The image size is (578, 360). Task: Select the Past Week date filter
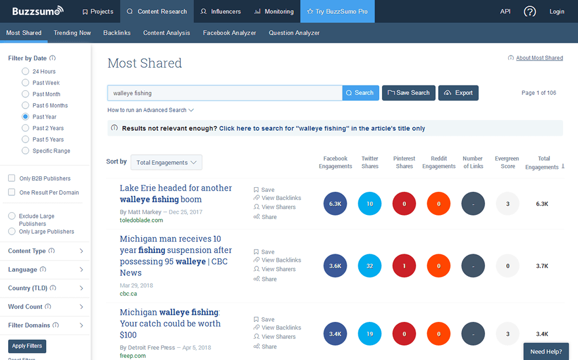point(25,83)
